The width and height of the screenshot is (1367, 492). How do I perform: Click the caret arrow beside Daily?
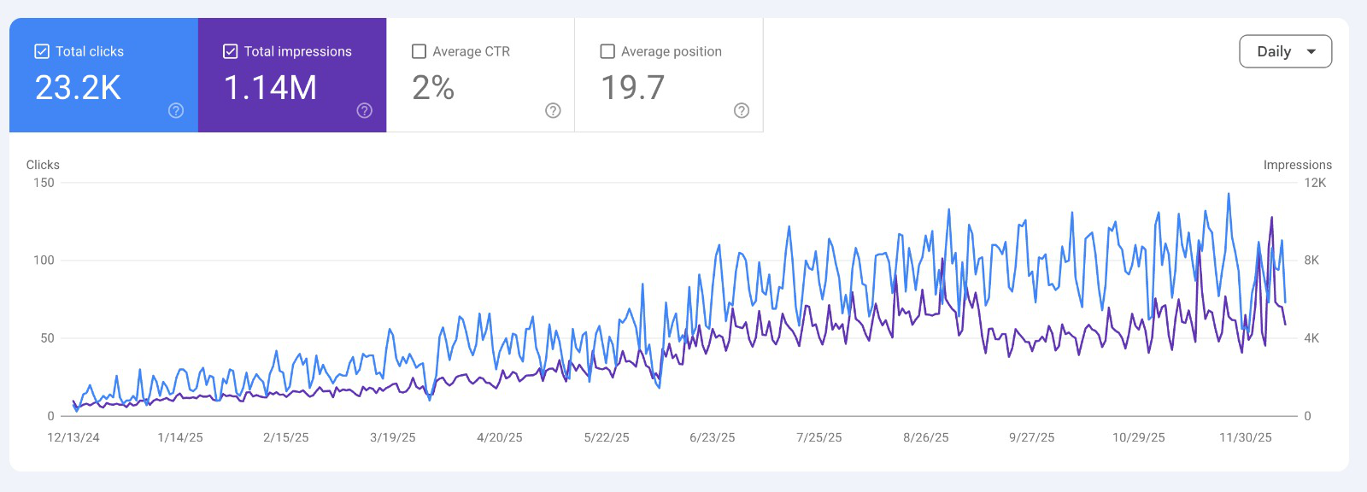point(1311,51)
